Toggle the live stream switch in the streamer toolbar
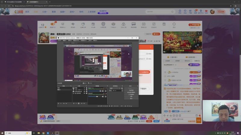 coord(52,24)
